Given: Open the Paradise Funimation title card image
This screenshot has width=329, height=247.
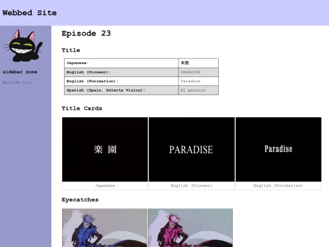Looking at the screenshot, I should coord(278,149).
